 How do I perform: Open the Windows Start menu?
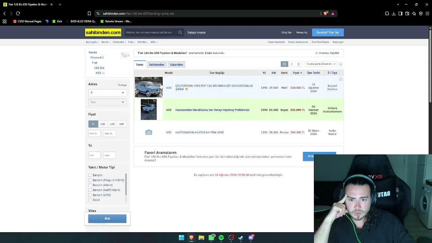[x=182, y=238]
